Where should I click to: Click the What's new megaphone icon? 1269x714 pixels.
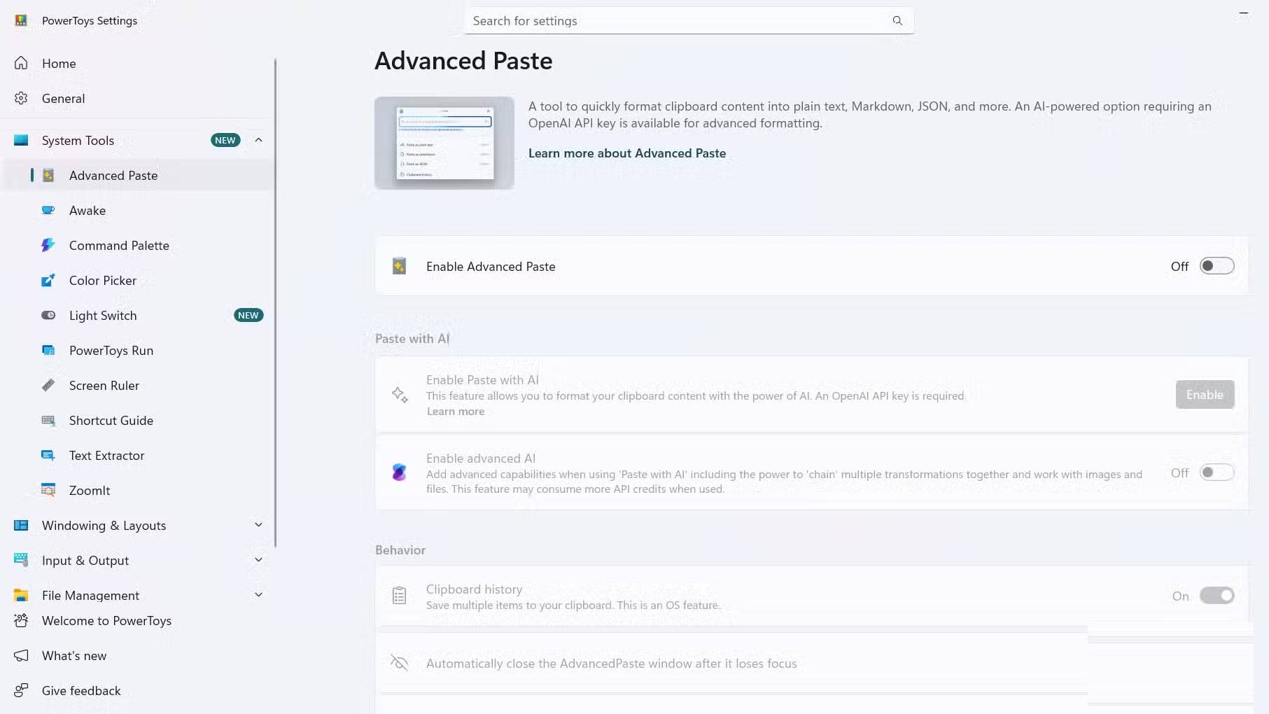pos(21,655)
